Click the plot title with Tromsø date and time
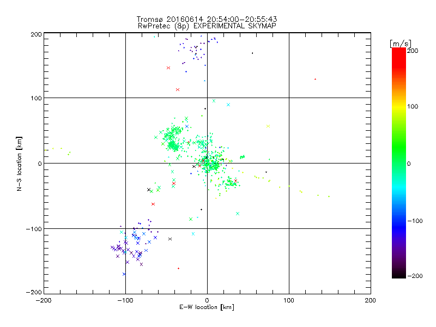Screen dimensions: 436x327 pyautogui.click(x=207, y=19)
